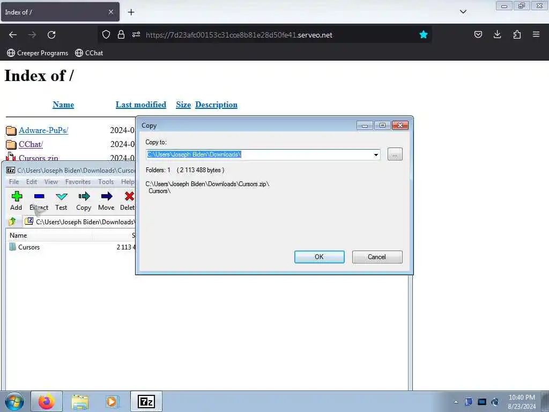Select the Move toolbar icon
549x412 pixels.
pyautogui.click(x=106, y=201)
